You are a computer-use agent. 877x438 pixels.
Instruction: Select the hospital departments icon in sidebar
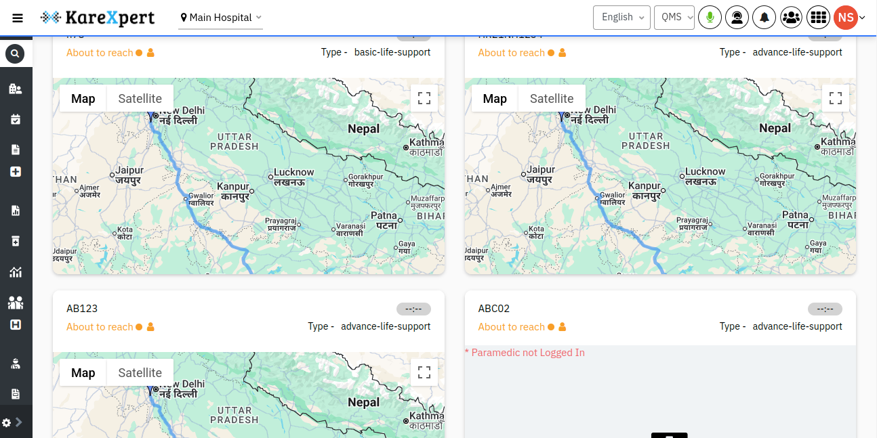coord(15,88)
